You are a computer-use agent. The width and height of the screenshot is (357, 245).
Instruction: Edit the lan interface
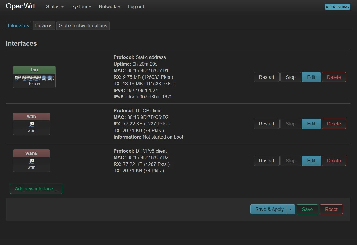[x=311, y=77]
